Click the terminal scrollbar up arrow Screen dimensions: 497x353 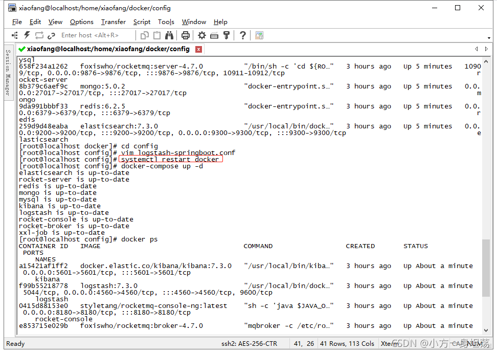click(486, 61)
